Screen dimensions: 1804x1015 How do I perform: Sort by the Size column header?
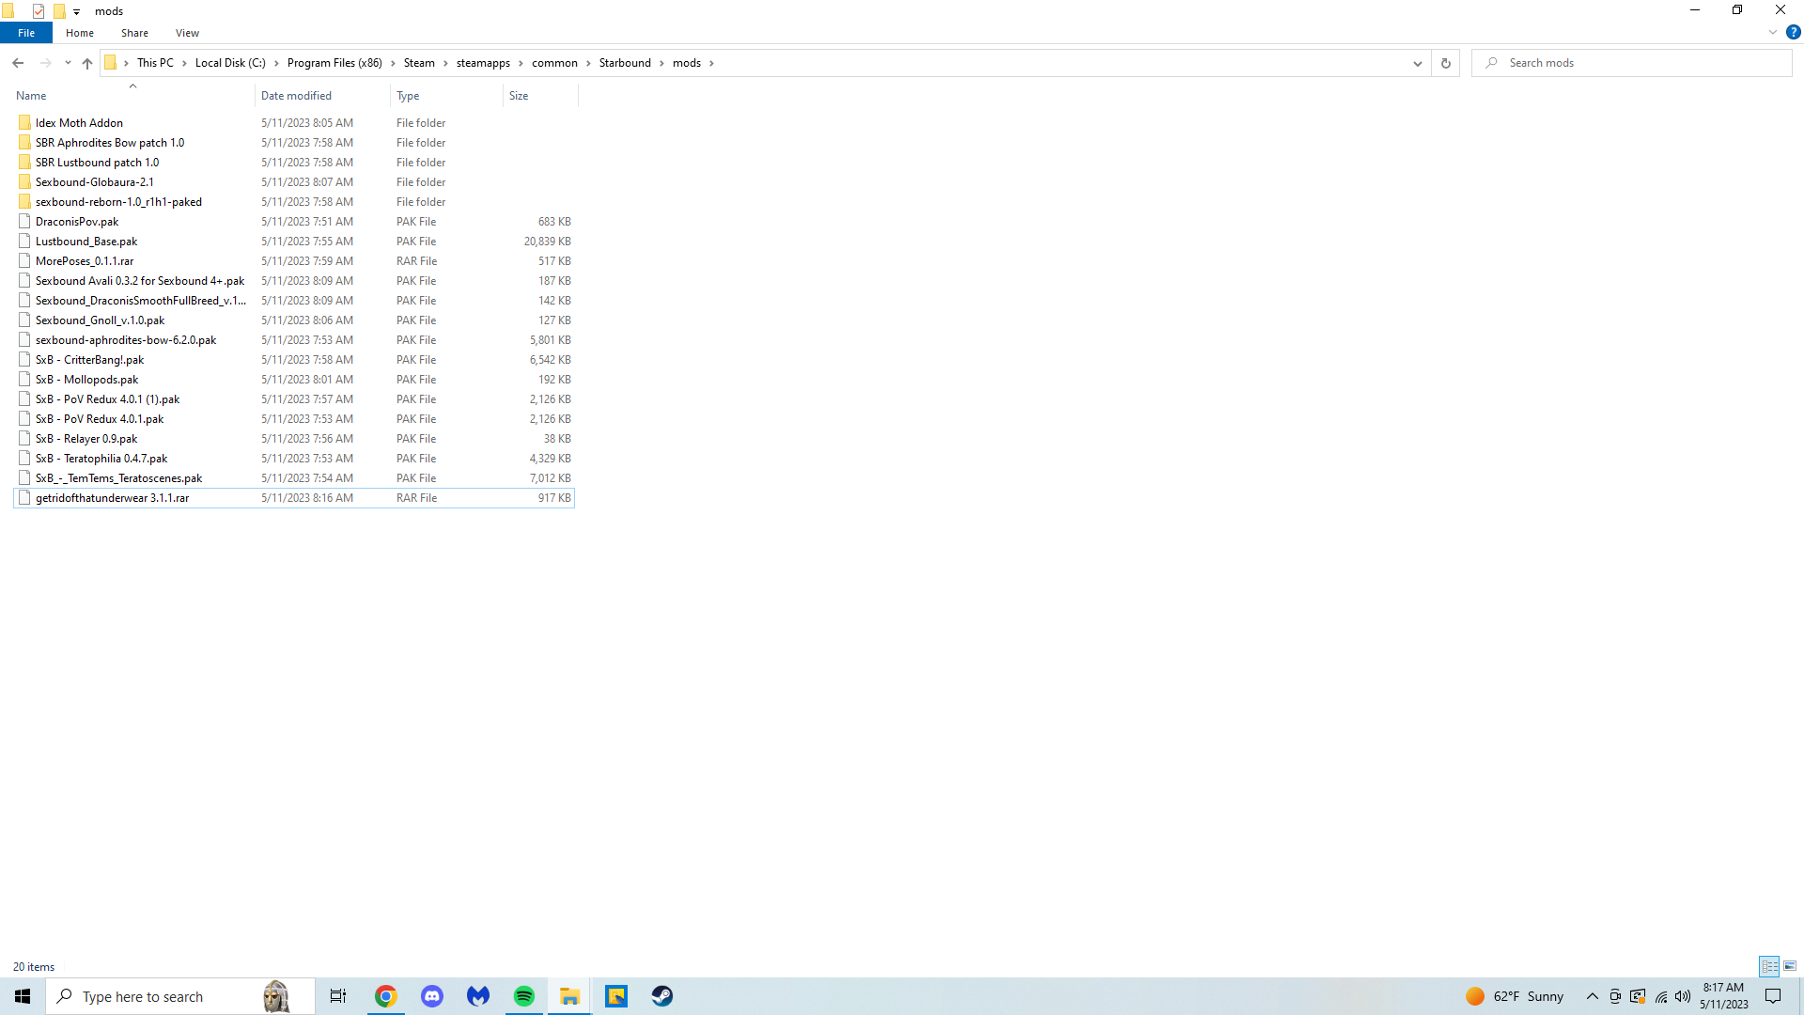click(x=540, y=96)
